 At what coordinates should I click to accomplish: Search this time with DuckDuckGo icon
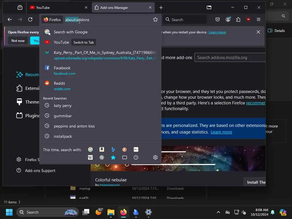click(124, 149)
